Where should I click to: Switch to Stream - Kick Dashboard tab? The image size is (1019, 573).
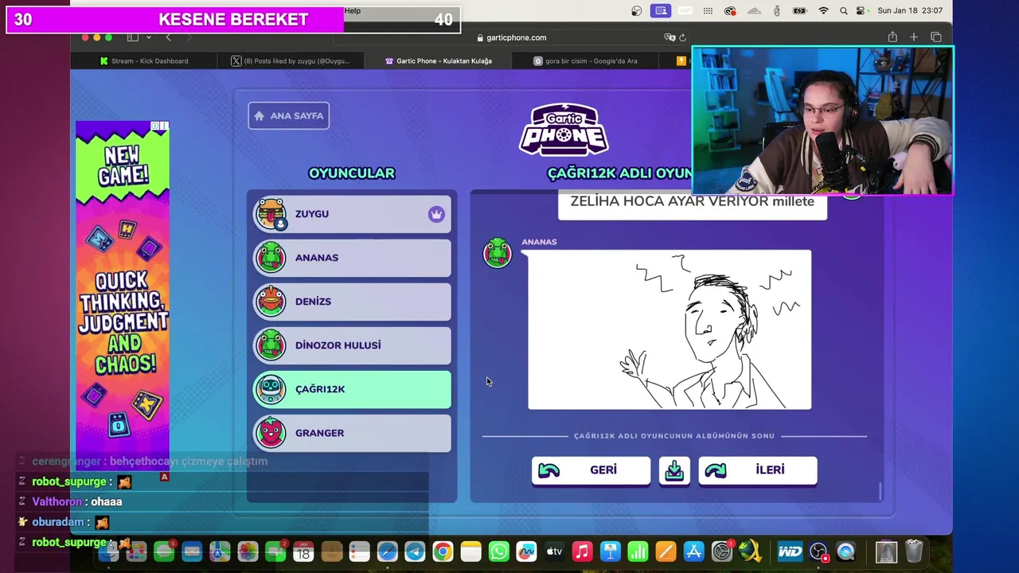pyautogui.click(x=143, y=61)
